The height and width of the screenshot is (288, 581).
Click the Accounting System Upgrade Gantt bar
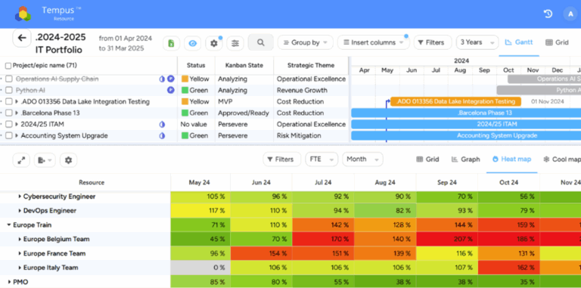click(x=466, y=136)
